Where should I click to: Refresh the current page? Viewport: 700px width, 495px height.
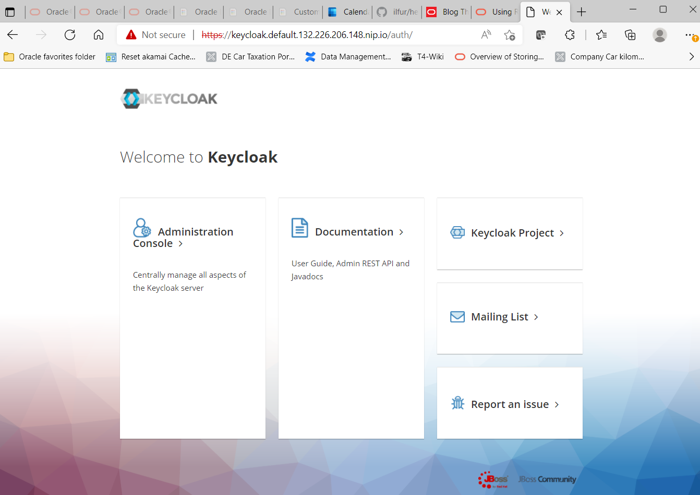click(x=70, y=35)
